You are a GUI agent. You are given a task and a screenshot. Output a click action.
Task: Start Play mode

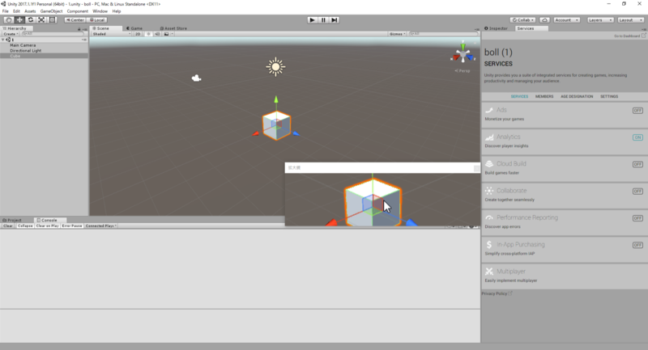click(x=313, y=19)
